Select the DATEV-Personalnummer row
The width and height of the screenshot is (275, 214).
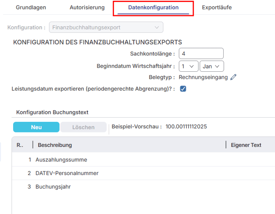click(x=67, y=173)
